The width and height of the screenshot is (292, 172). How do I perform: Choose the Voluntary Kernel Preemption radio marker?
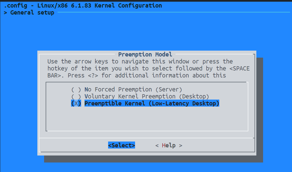pyautogui.click(x=76, y=96)
